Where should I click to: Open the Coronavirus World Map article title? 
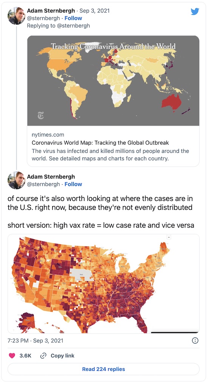100,143
